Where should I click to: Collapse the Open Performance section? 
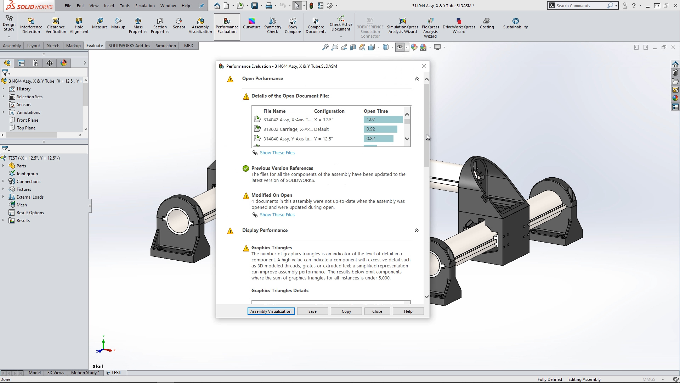pos(416,79)
